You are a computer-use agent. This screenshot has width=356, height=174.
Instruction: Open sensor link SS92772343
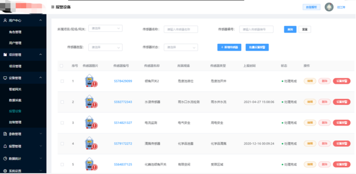point(123,102)
